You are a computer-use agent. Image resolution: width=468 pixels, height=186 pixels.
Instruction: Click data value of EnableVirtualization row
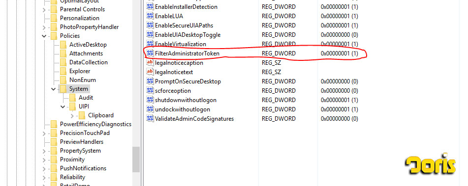click(340, 44)
